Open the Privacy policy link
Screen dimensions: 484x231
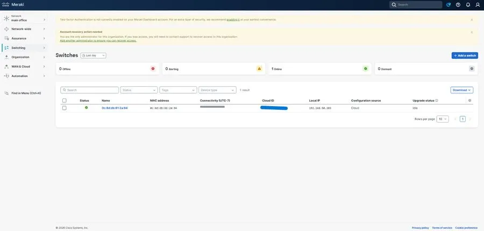(421, 228)
